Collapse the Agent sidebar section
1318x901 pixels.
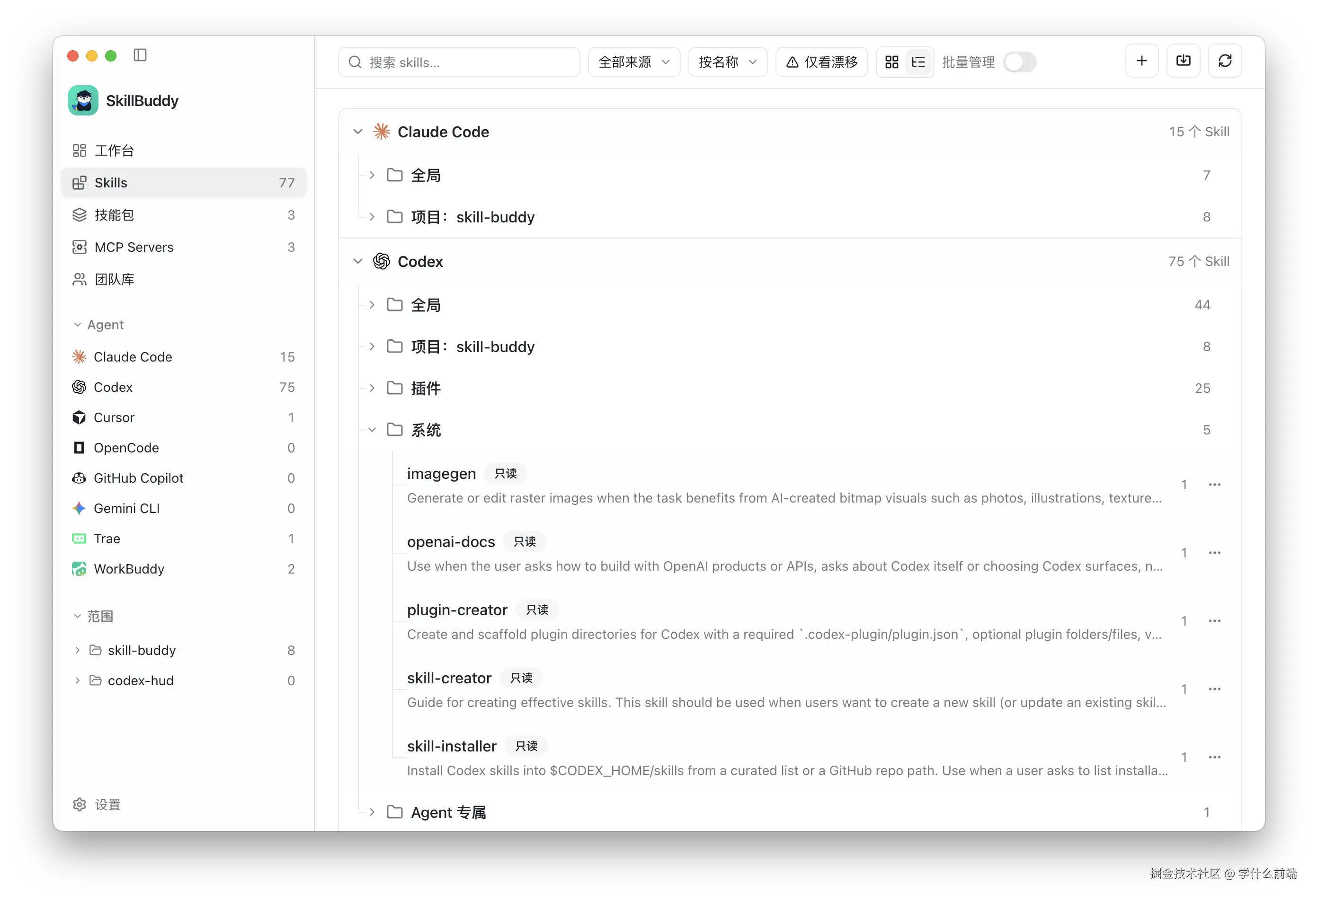pos(78,325)
